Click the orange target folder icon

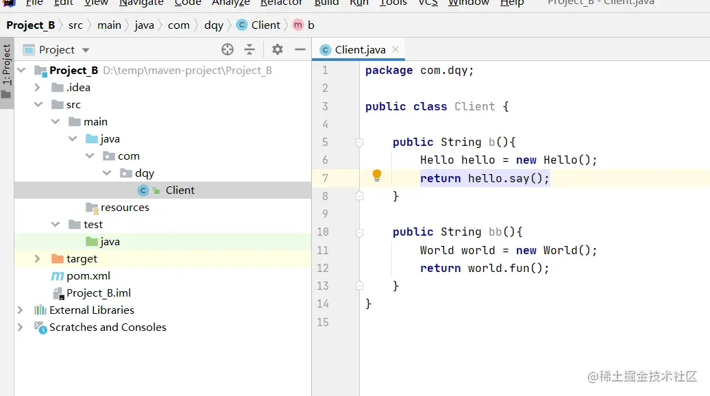(x=58, y=258)
